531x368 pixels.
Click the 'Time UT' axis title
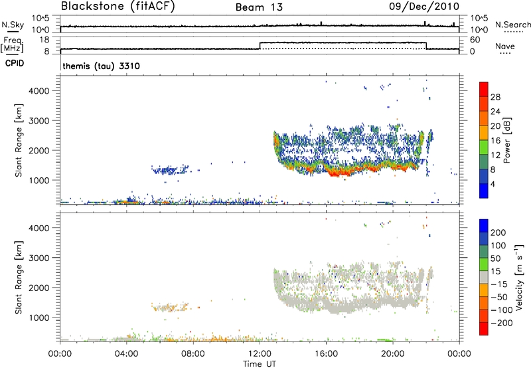(260, 364)
